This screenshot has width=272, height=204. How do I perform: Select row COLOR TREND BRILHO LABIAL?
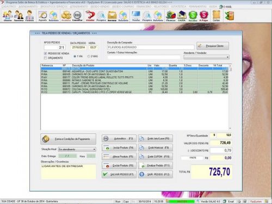click(x=134, y=77)
